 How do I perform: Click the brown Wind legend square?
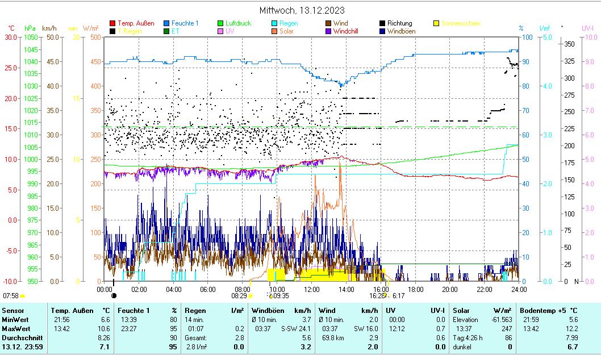(328, 24)
